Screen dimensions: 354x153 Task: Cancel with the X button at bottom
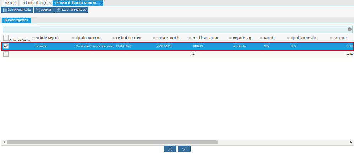click(x=170, y=149)
